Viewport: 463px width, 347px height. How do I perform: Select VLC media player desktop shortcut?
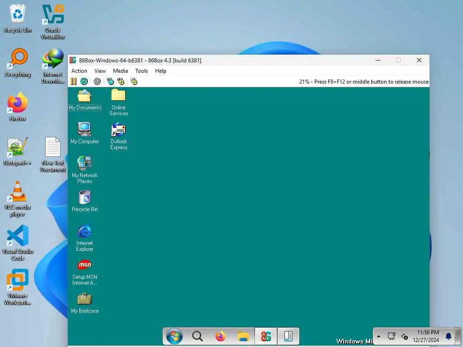[x=18, y=199]
